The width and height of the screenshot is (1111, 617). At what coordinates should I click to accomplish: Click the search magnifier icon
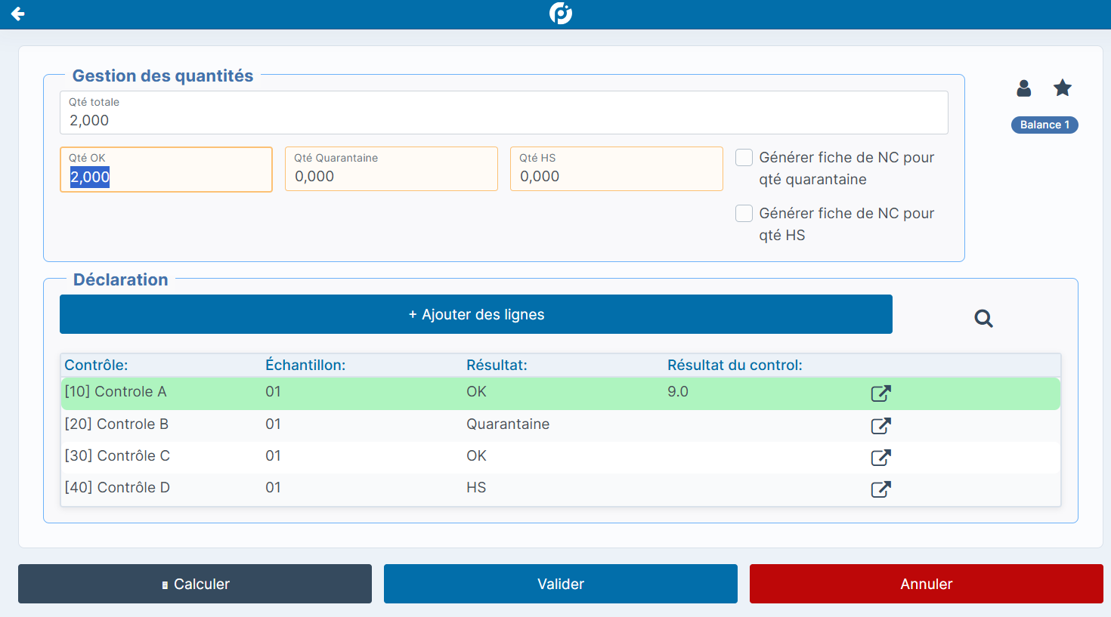coord(983,319)
